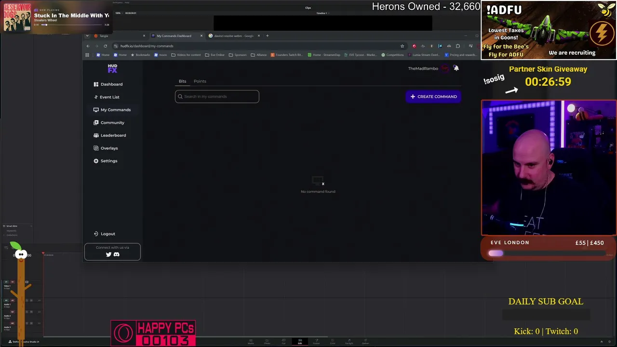
Task: Open the Sponsors bookmark folder
Action: pyautogui.click(x=238, y=55)
